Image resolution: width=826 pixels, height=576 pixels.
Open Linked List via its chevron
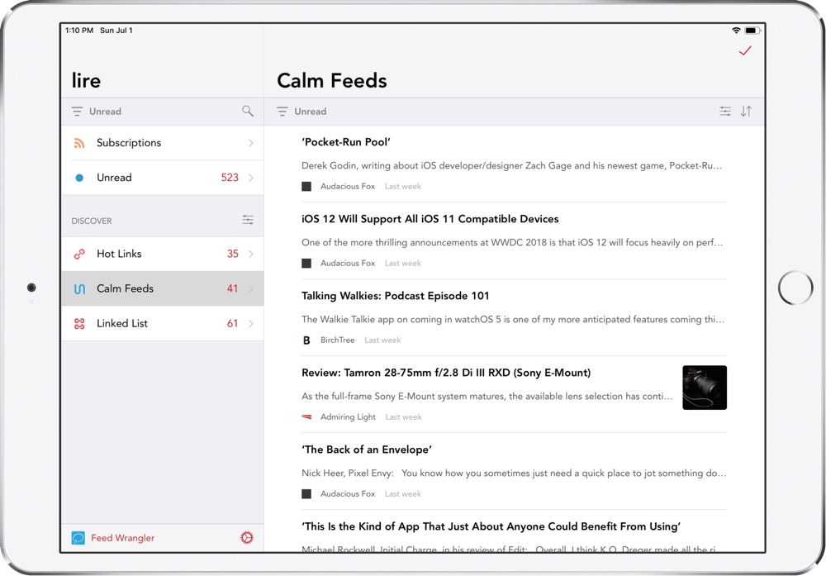click(251, 324)
